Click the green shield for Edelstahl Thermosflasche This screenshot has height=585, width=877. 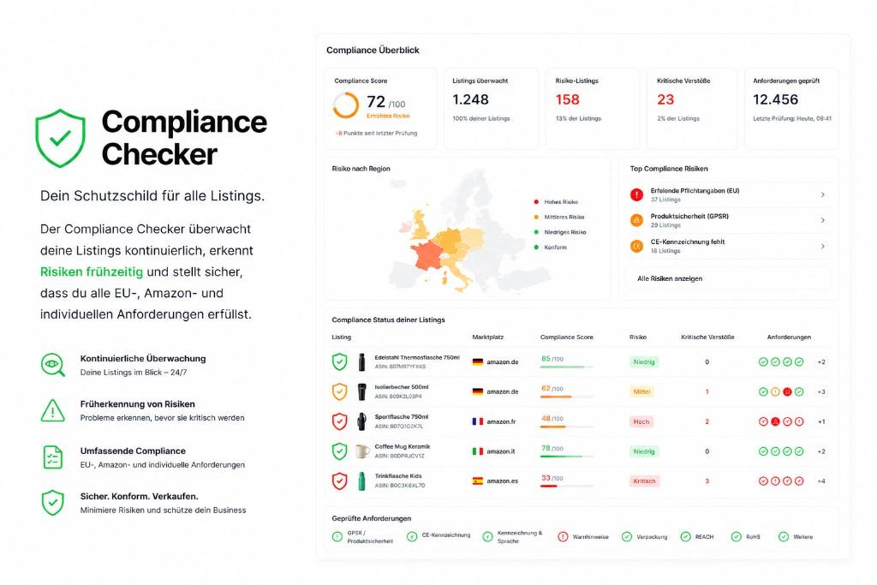[x=339, y=361]
